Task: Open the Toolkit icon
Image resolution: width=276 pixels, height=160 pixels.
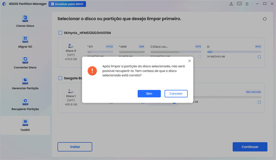Action: [x=25, y=122]
